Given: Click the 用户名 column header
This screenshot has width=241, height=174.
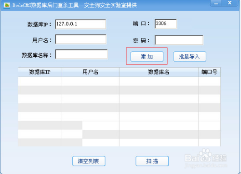Looking at the screenshot, I should (x=91, y=72).
